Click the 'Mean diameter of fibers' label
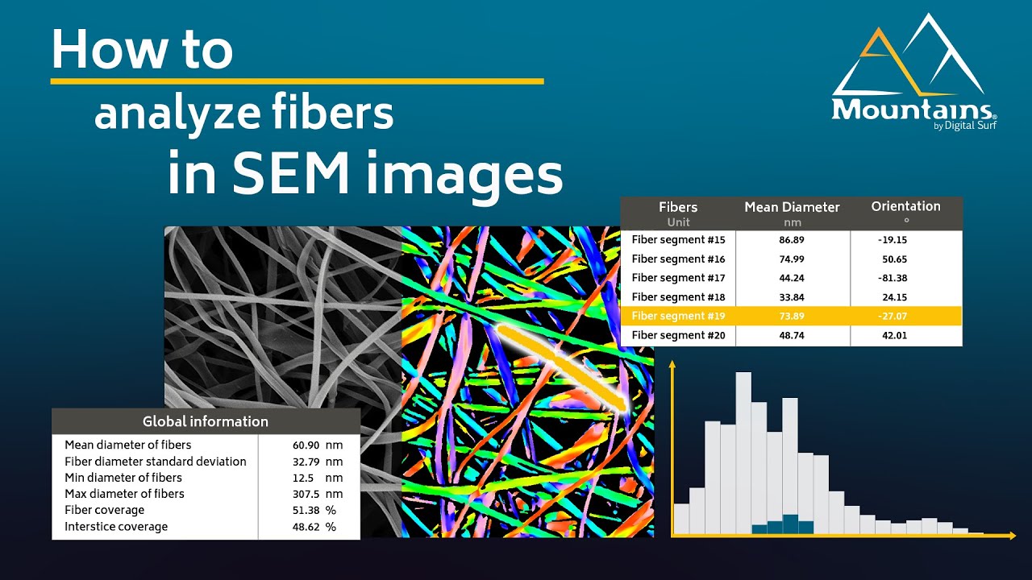Screen dimensions: 1032x580 pyautogui.click(x=128, y=445)
